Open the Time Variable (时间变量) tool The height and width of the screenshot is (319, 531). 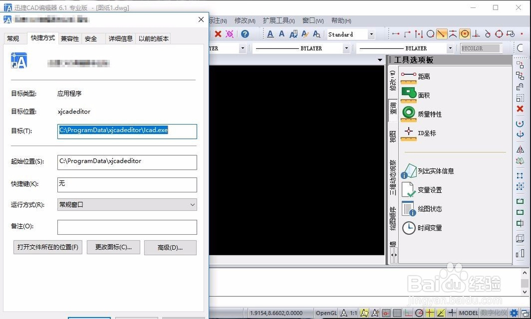(x=422, y=228)
